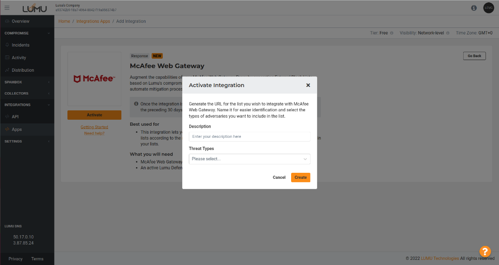
Task: Click the Tier info icon
Action: tap(392, 33)
